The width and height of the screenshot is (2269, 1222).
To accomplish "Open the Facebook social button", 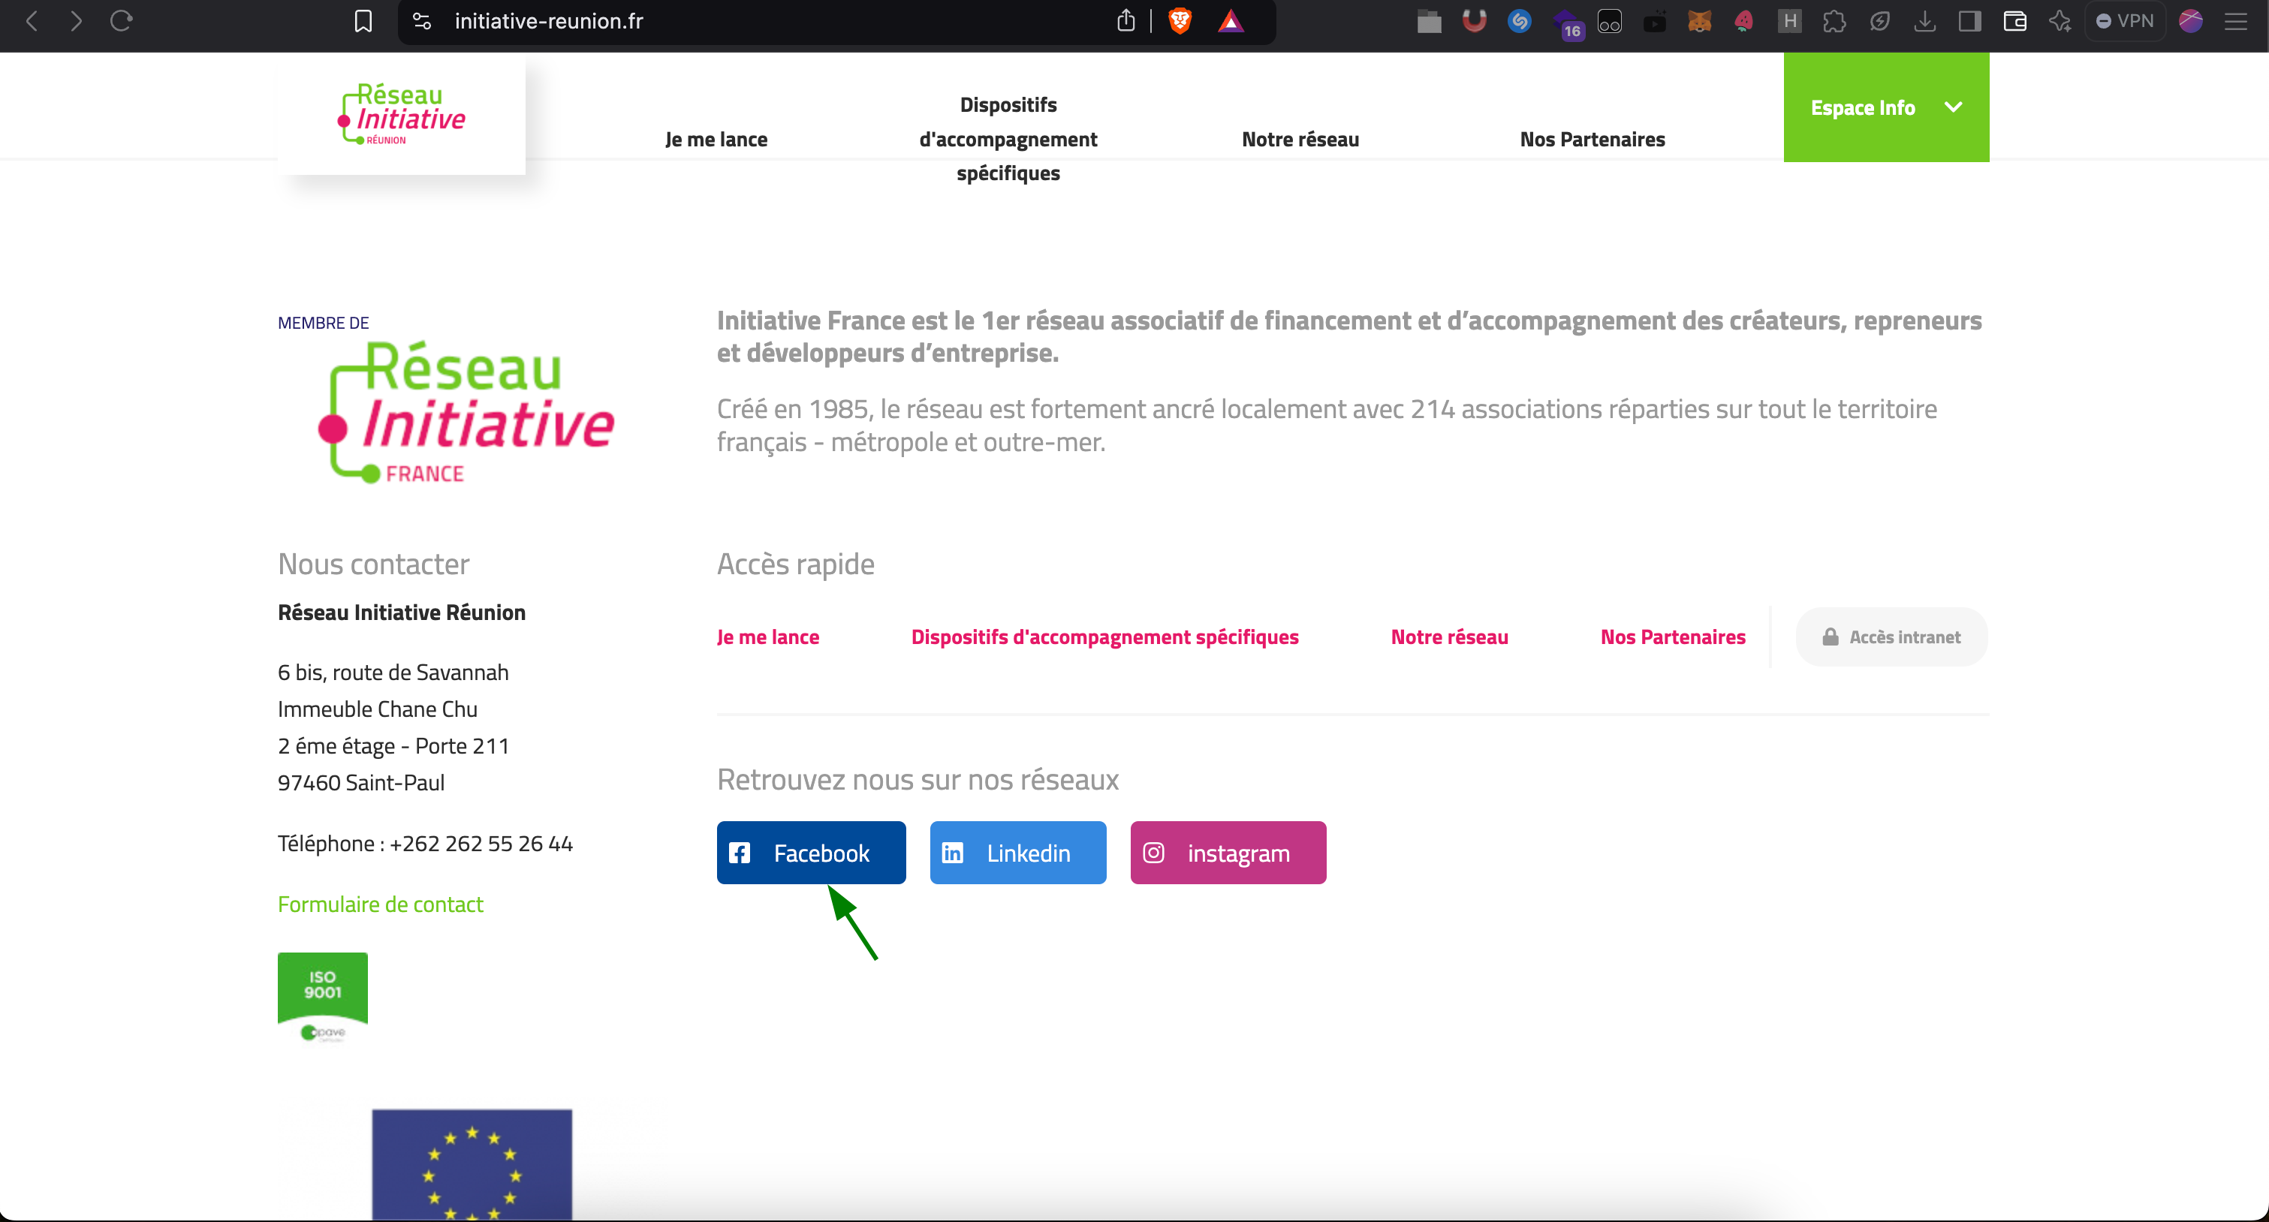I will (810, 852).
